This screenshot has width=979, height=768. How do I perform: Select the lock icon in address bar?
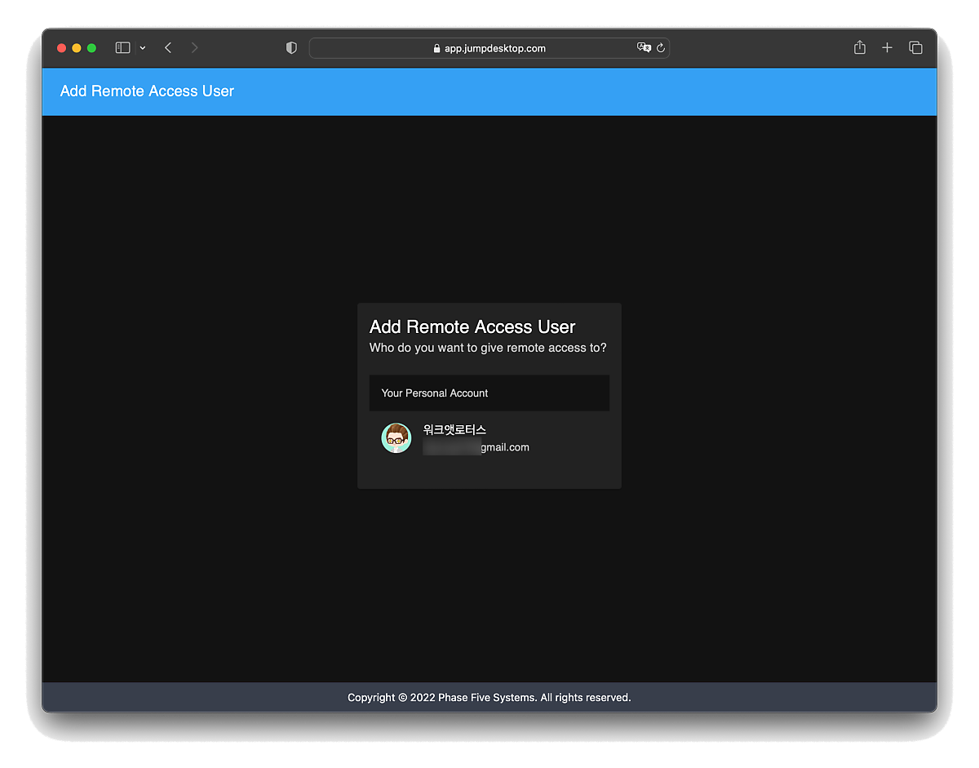436,48
